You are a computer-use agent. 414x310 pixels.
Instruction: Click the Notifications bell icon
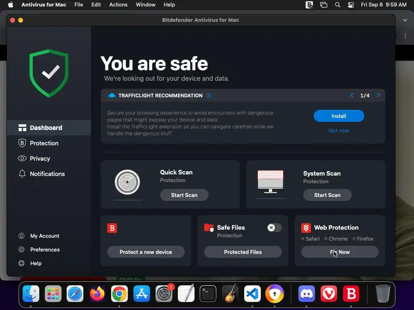(x=22, y=174)
